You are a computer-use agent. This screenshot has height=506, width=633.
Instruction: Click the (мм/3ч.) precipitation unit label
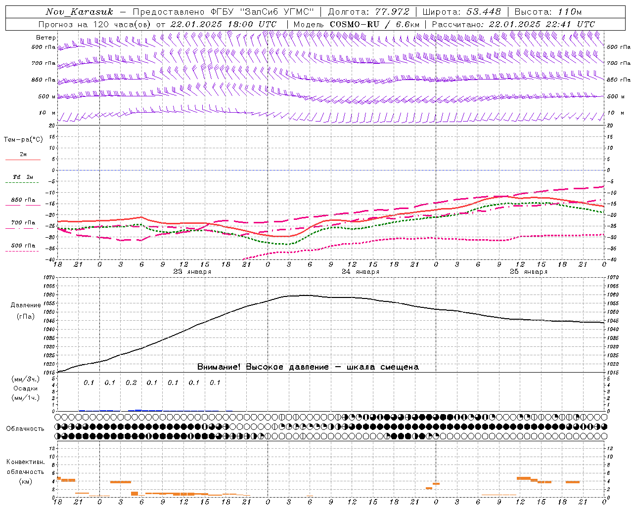25,379
